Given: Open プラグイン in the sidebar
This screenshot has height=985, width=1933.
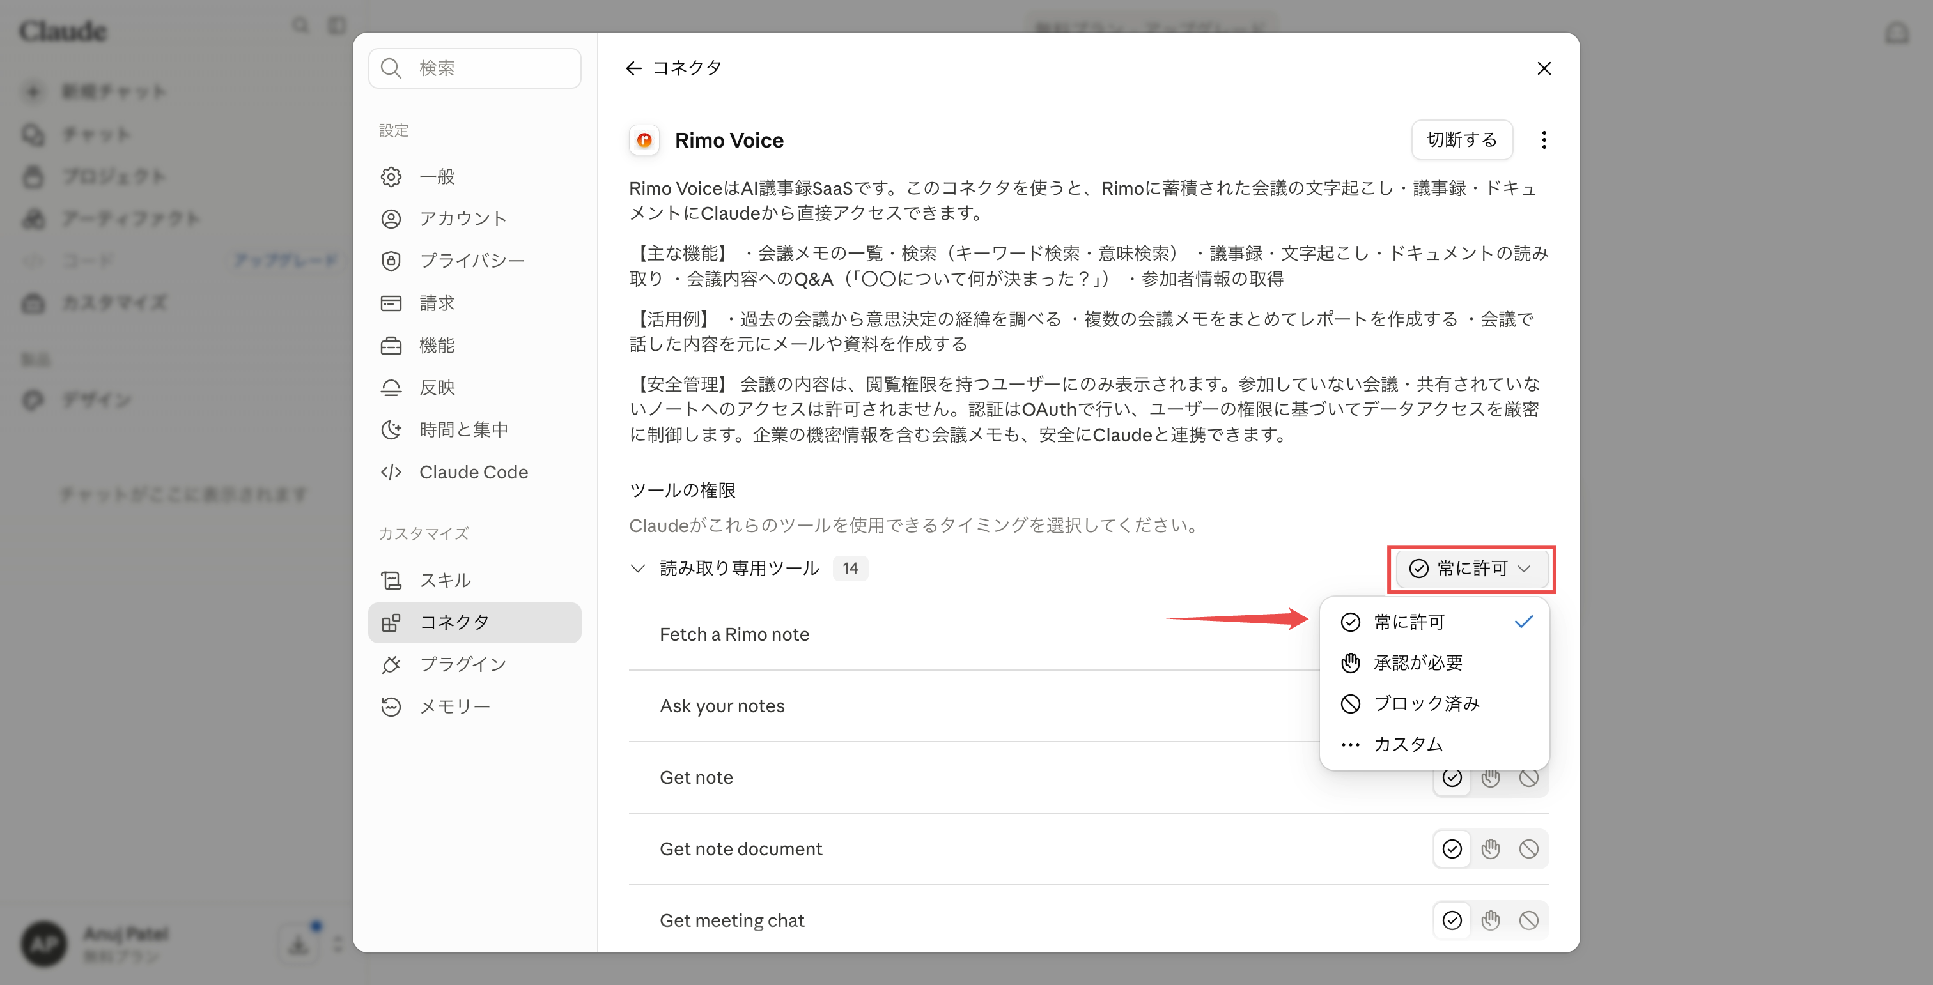Looking at the screenshot, I should pyautogui.click(x=474, y=664).
